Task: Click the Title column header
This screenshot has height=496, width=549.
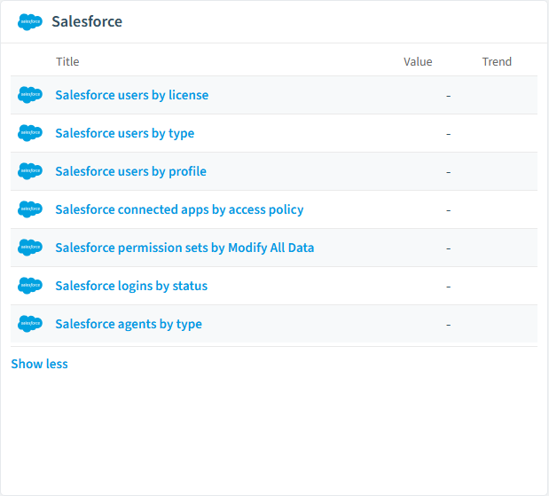Action: [x=67, y=61]
